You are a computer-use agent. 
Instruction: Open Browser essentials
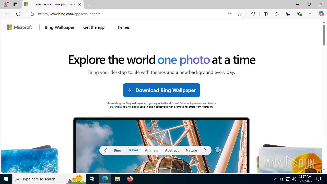pos(299,14)
